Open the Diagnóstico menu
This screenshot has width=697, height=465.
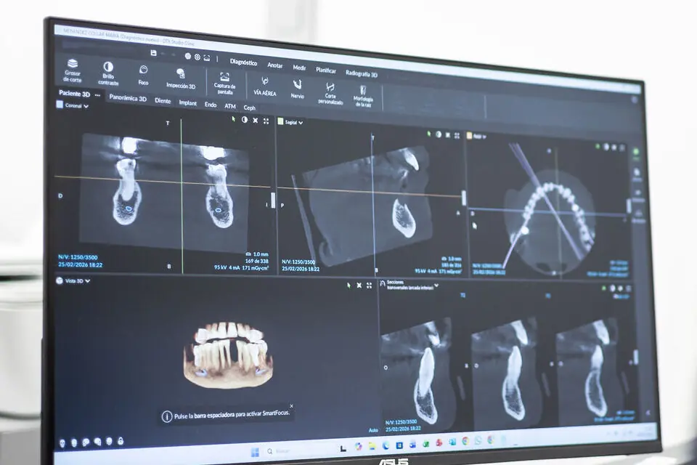[x=244, y=62]
